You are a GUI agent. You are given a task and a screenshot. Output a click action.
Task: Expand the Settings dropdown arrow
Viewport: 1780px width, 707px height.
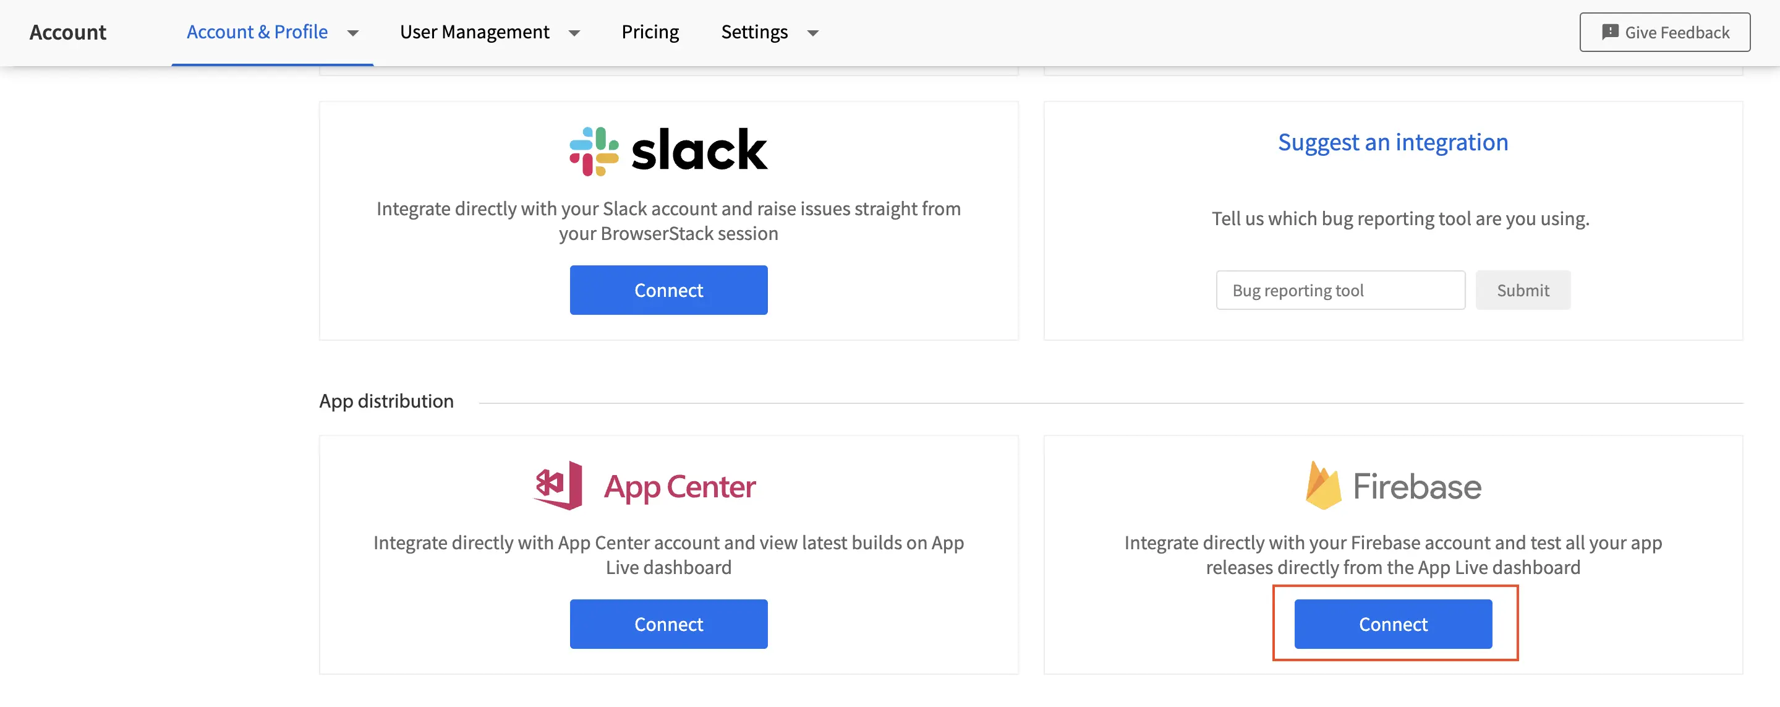(813, 33)
